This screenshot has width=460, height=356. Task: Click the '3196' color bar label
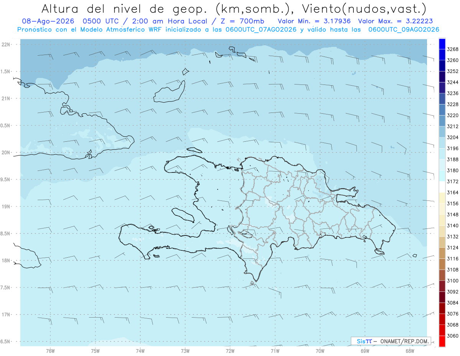click(452, 148)
